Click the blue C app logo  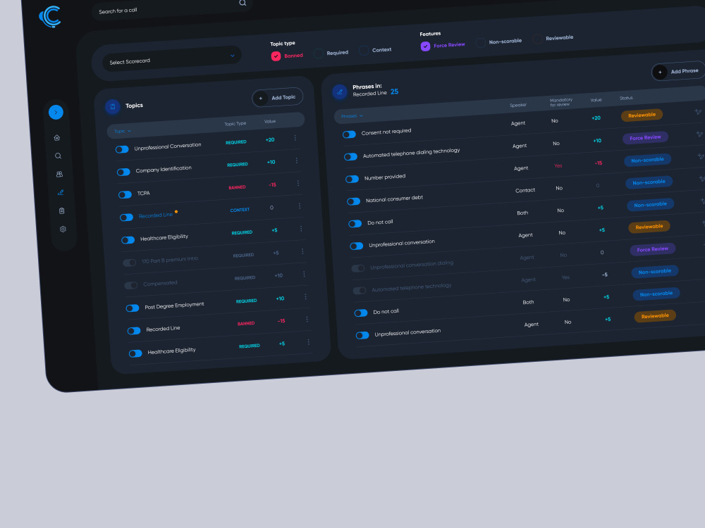50,17
